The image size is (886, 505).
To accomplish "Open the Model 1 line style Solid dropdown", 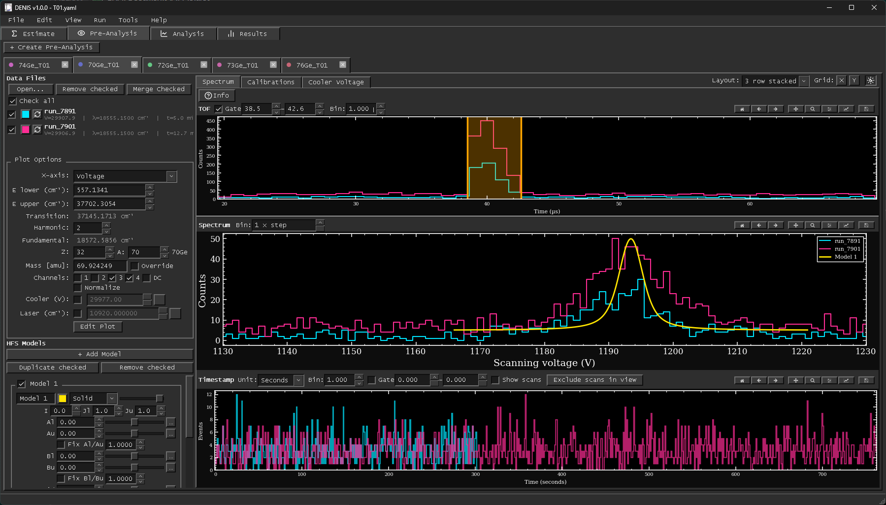I will pyautogui.click(x=93, y=398).
